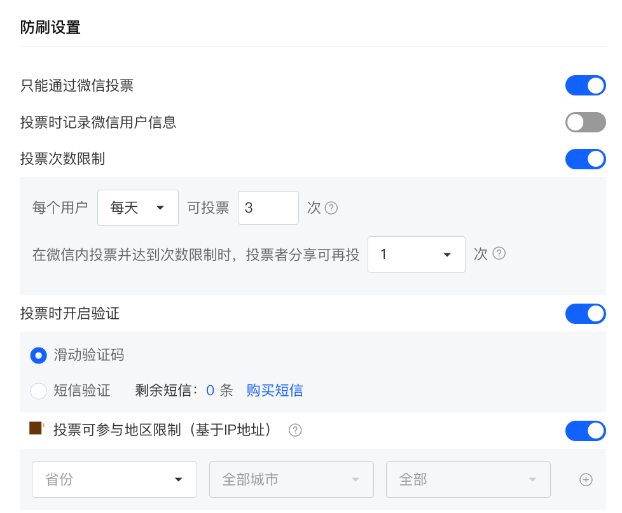Screen dimensions: 622x513
Task: Click the help icon after 分享可再投 dropdown
Action: point(499,253)
